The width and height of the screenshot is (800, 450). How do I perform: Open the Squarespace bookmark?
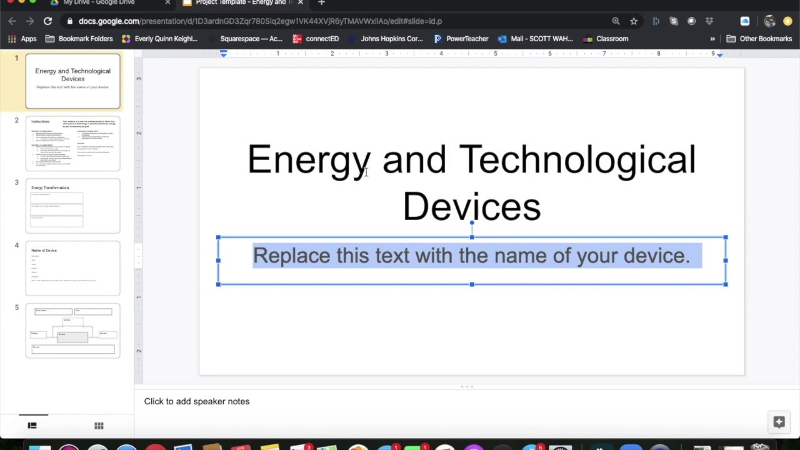[x=245, y=39]
